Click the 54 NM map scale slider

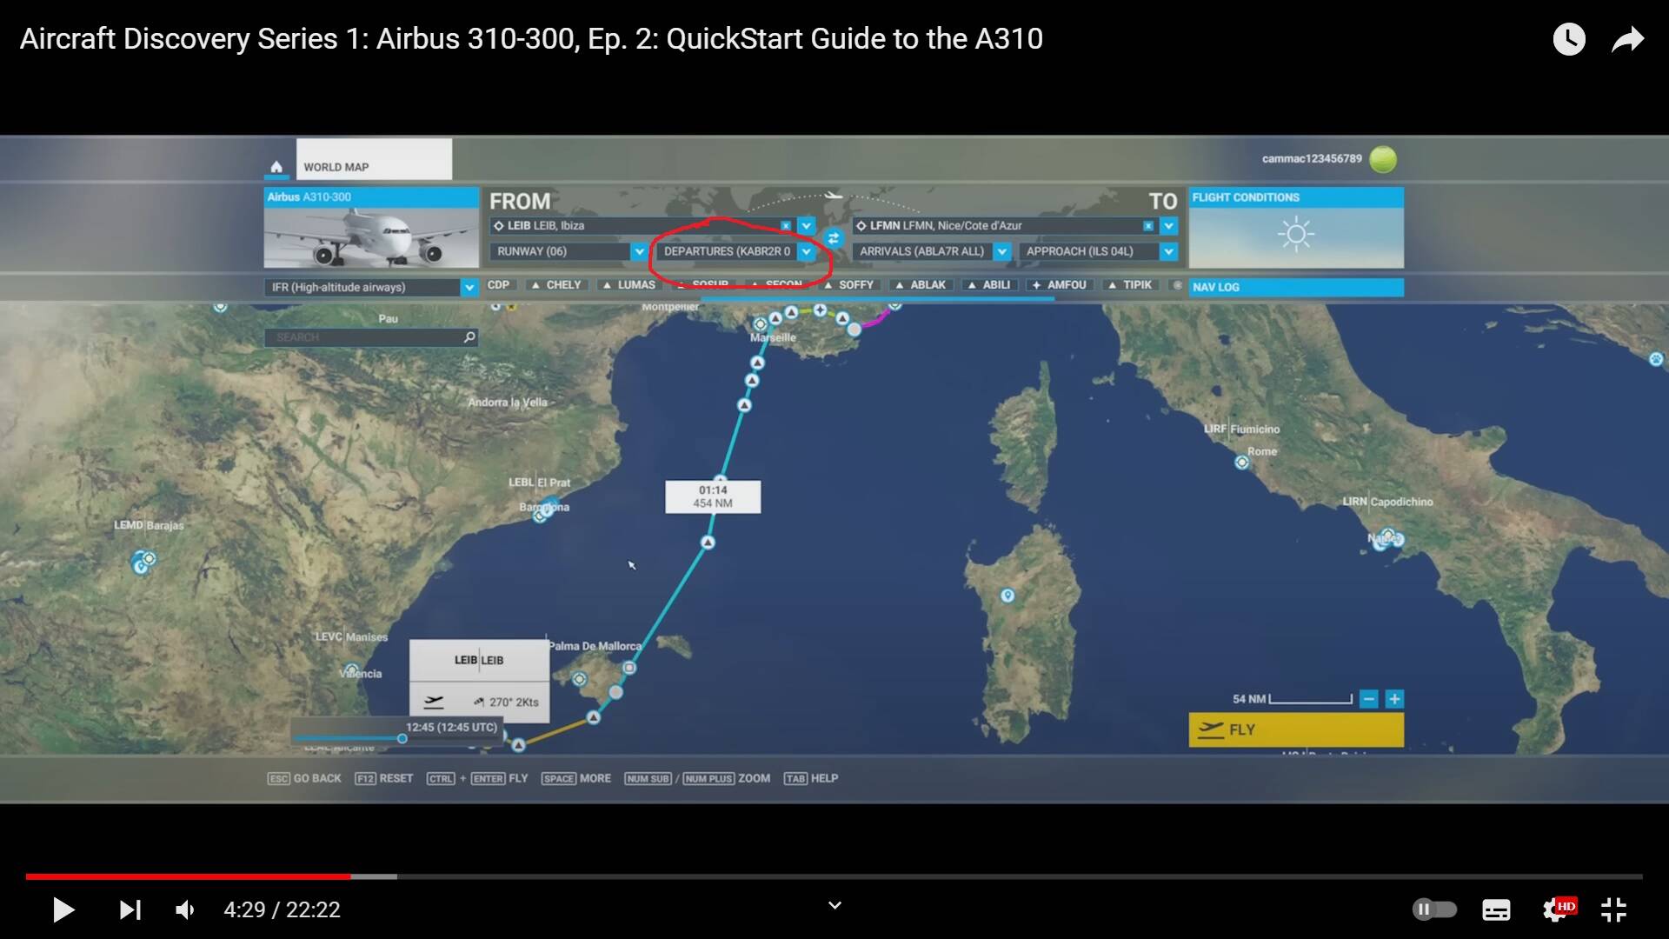pos(1311,698)
